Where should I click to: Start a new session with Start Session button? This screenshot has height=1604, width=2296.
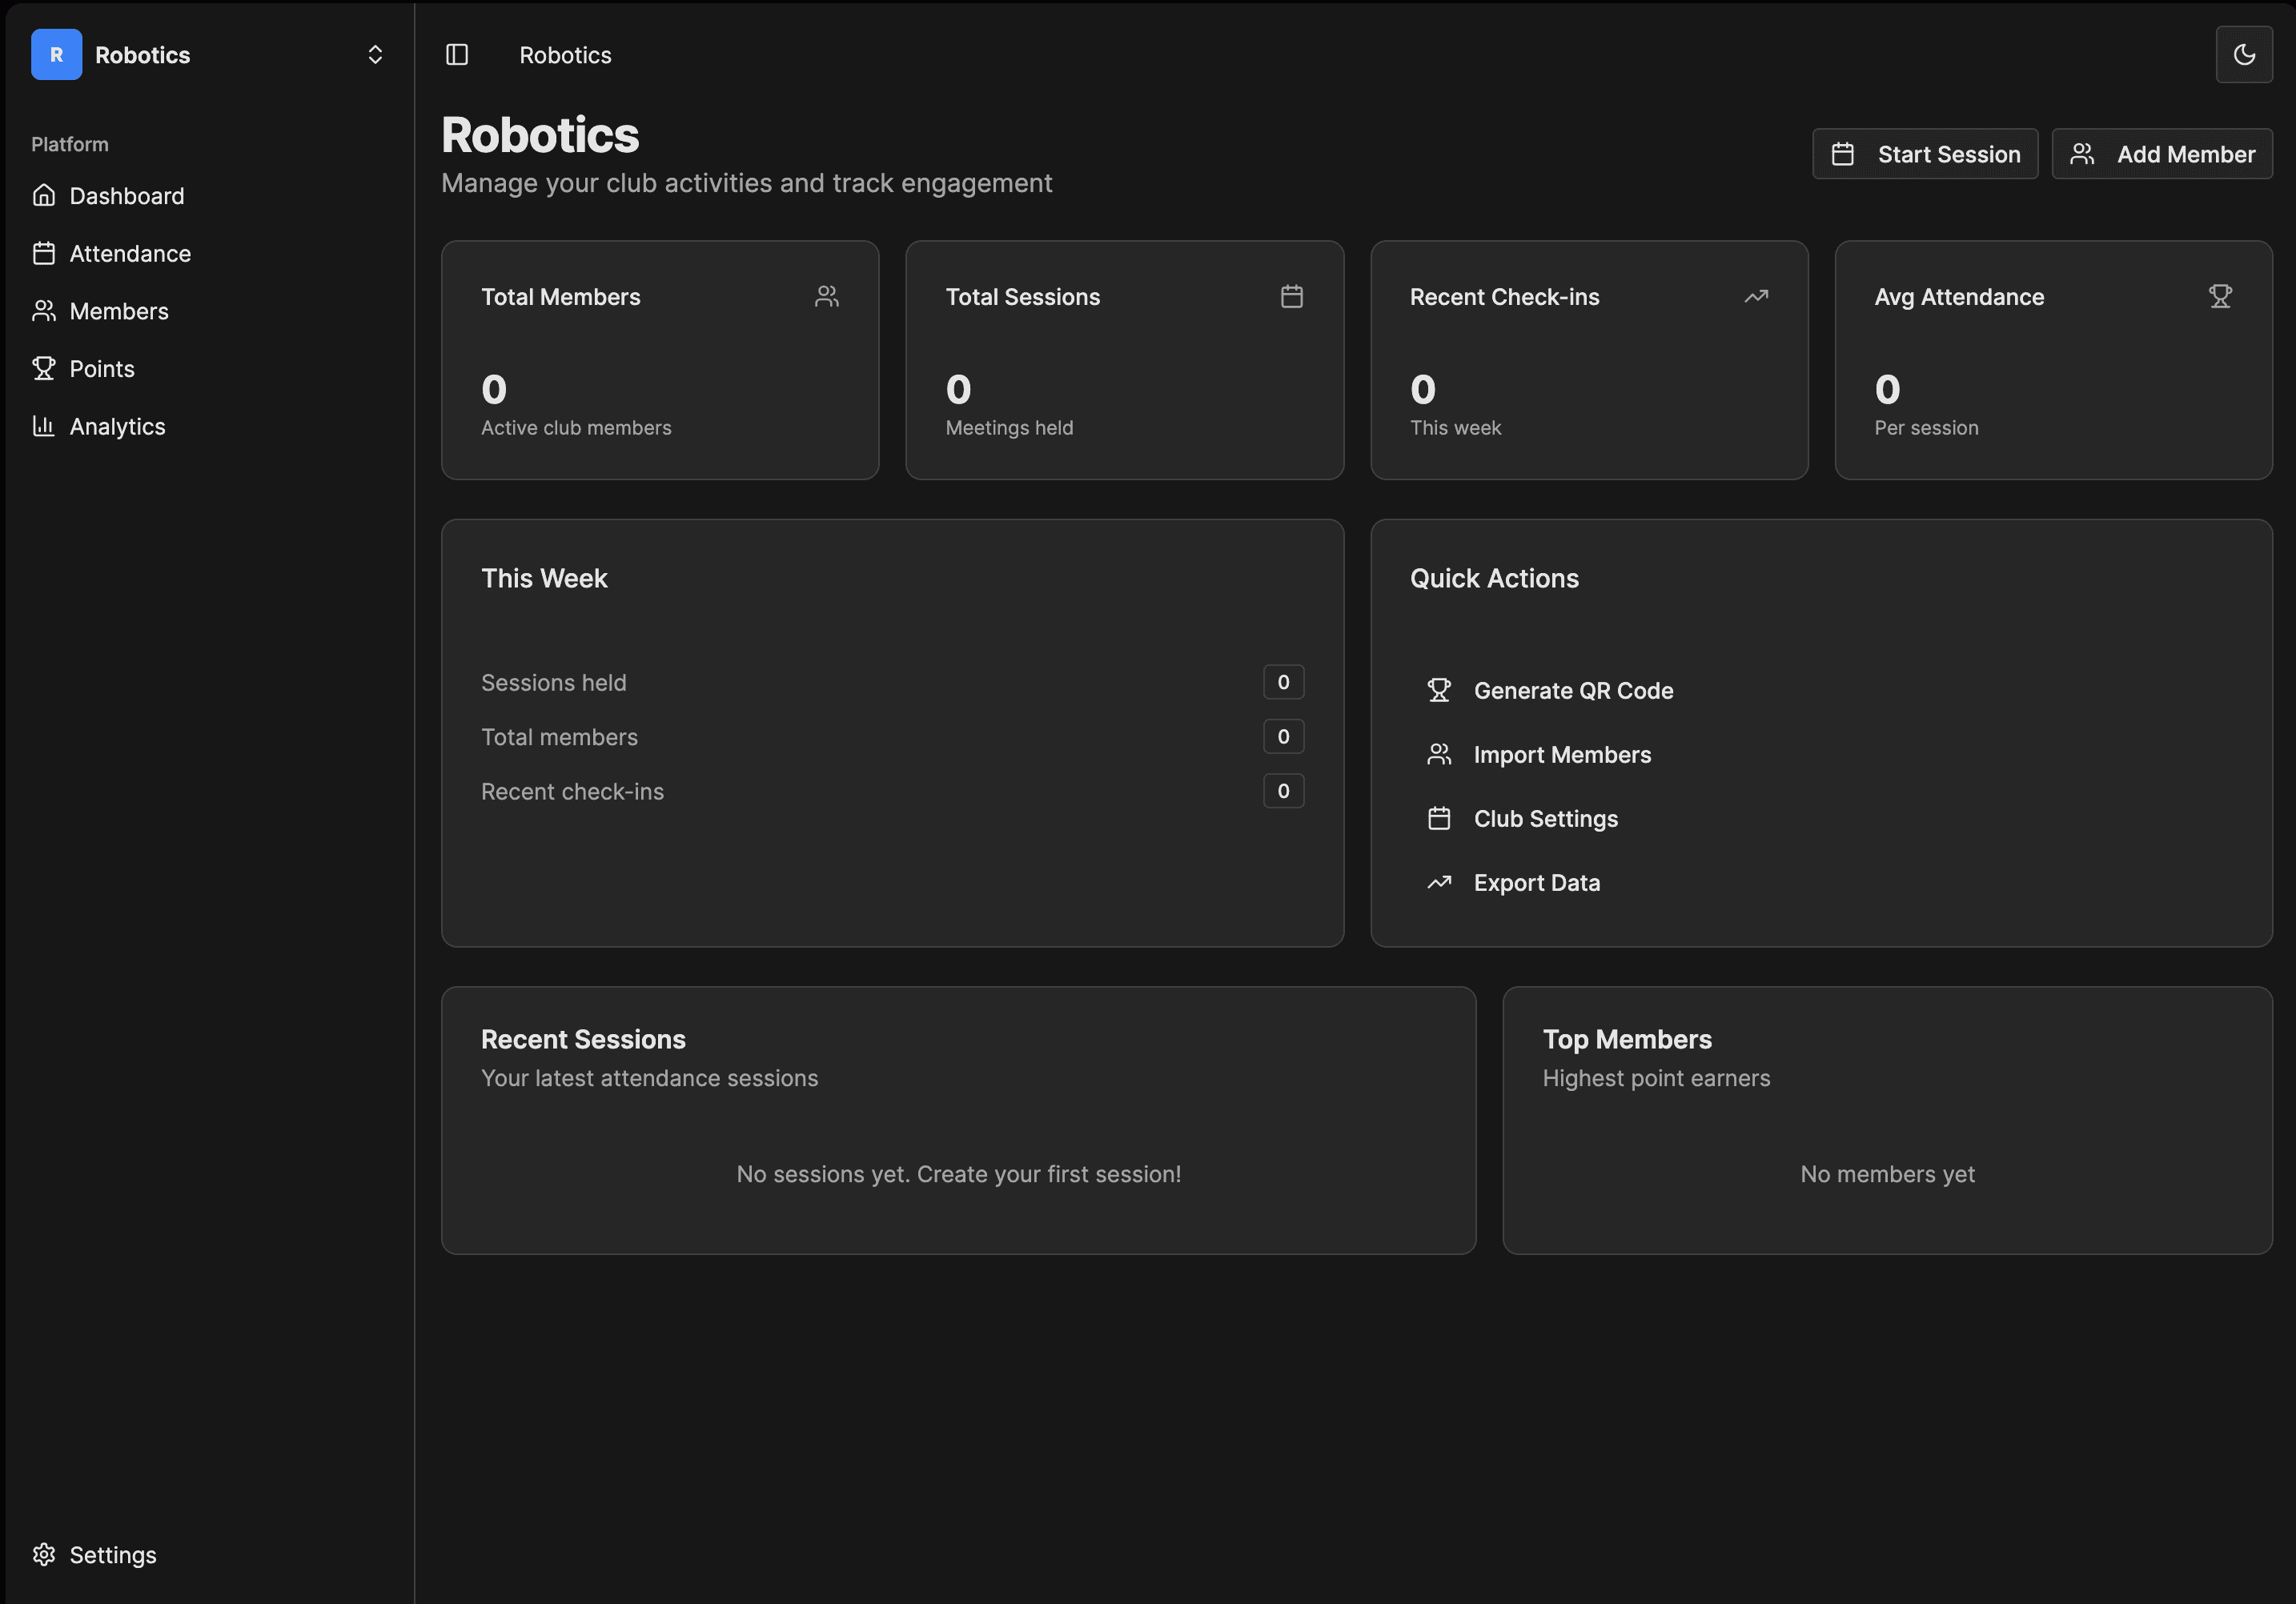[x=1924, y=153]
